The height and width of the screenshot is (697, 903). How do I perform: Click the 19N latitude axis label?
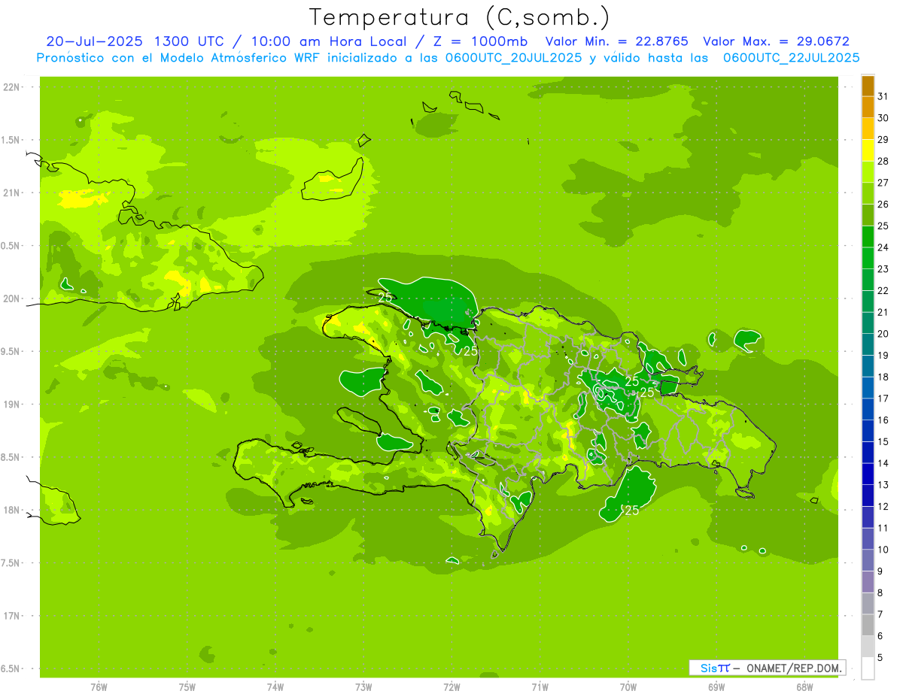(13, 405)
